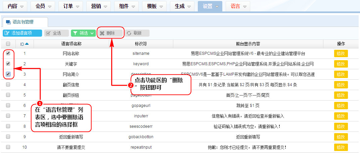Open the 营销 menu
The image size is (360, 153).
point(105,6)
